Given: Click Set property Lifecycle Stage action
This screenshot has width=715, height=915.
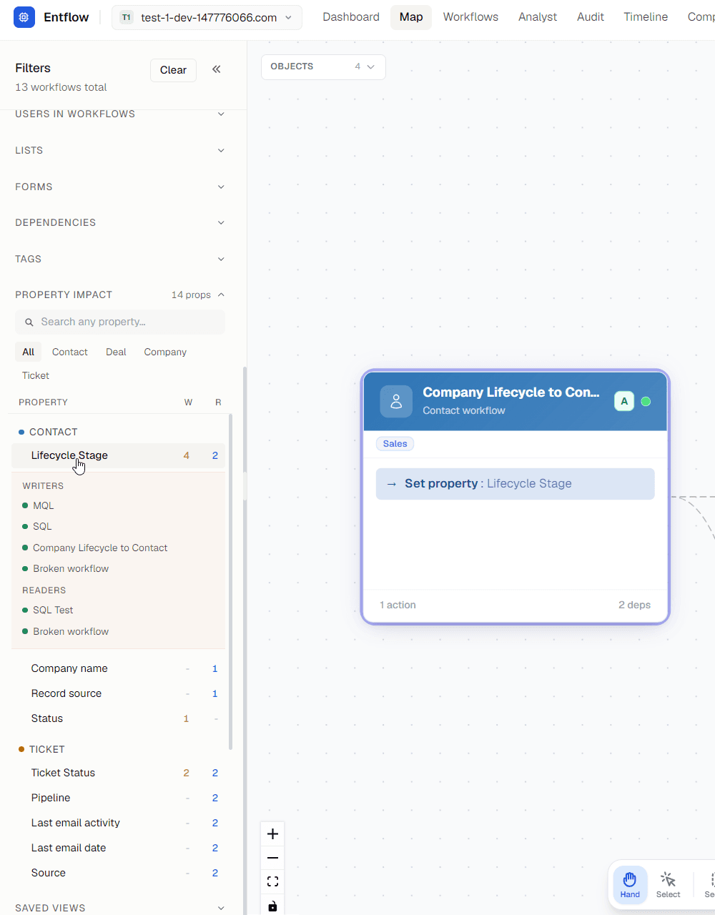Looking at the screenshot, I should [515, 484].
